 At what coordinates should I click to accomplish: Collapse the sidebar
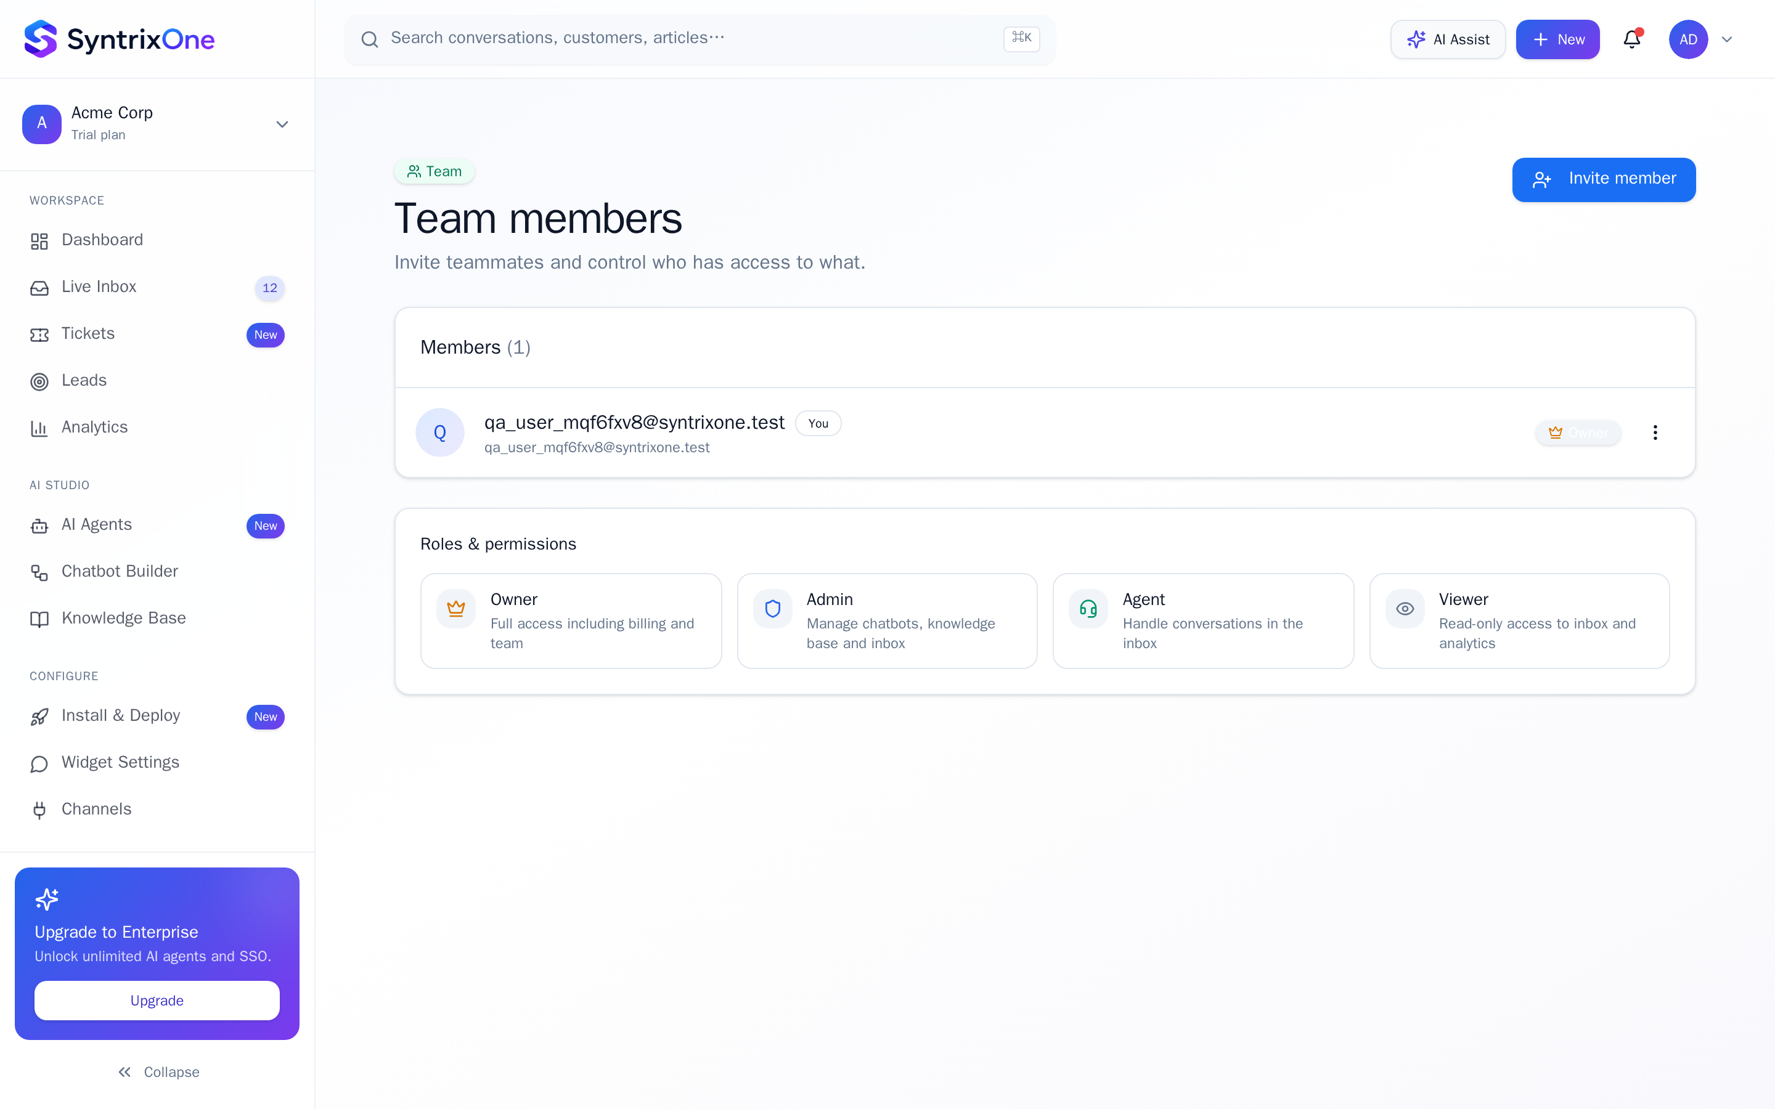158,1072
